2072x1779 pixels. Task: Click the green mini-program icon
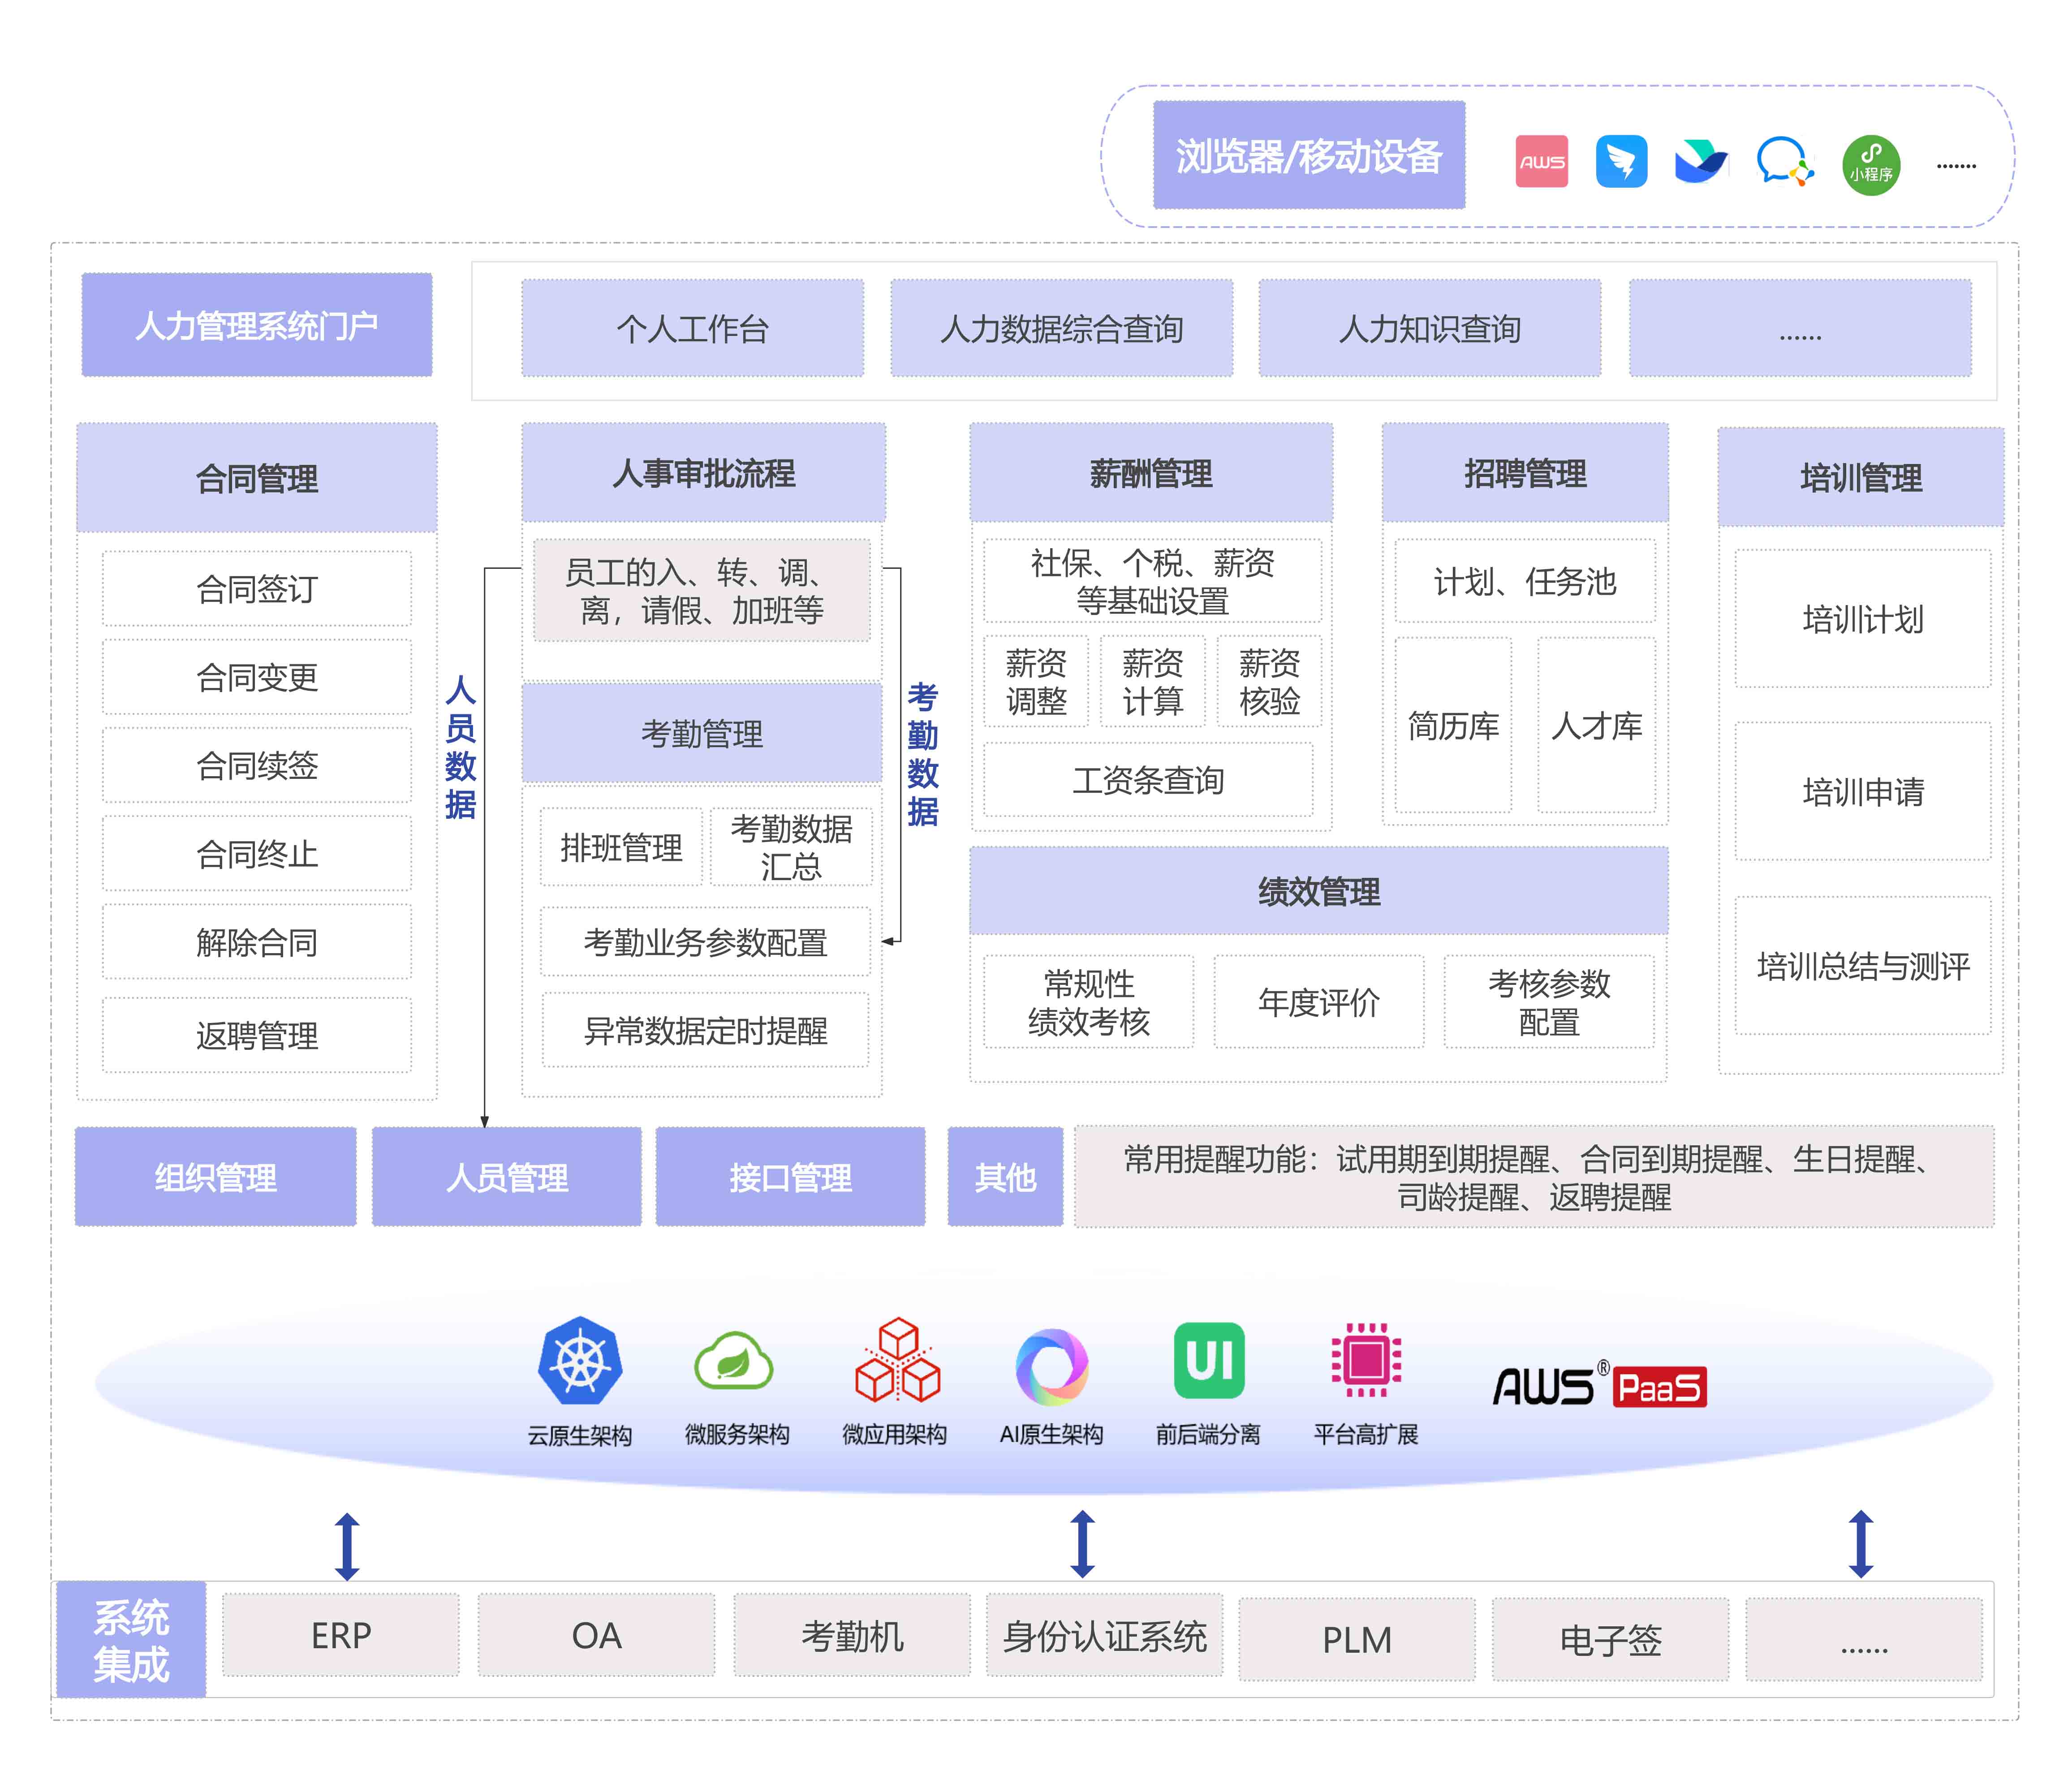pyautogui.click(x=1870, y=165)
